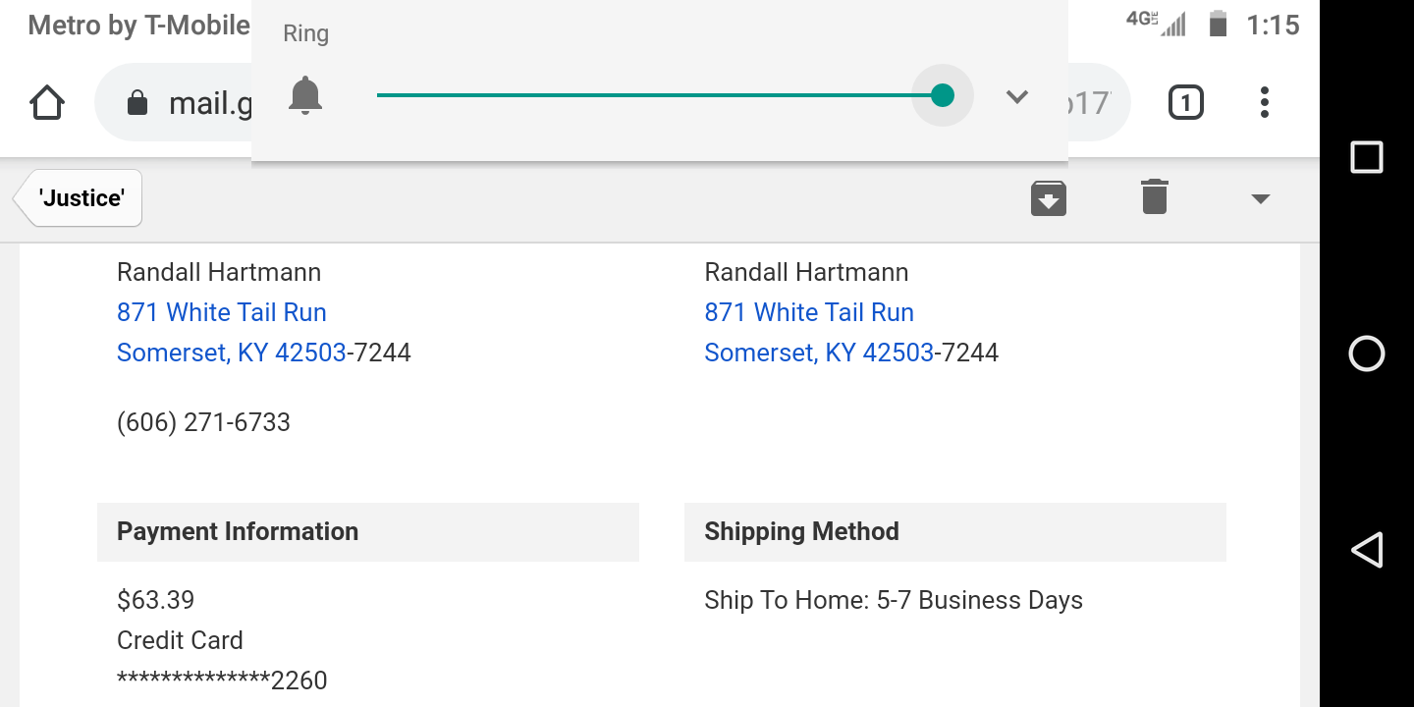This screenshot has width=1414, height=707.
Task: Open the tab switcher button
Action: pos(1185,102)
